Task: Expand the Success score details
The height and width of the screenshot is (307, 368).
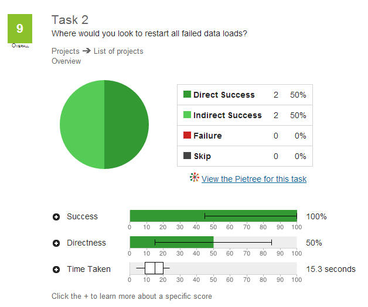Action: coord(56,217)
